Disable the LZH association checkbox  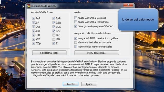[33, 35]
